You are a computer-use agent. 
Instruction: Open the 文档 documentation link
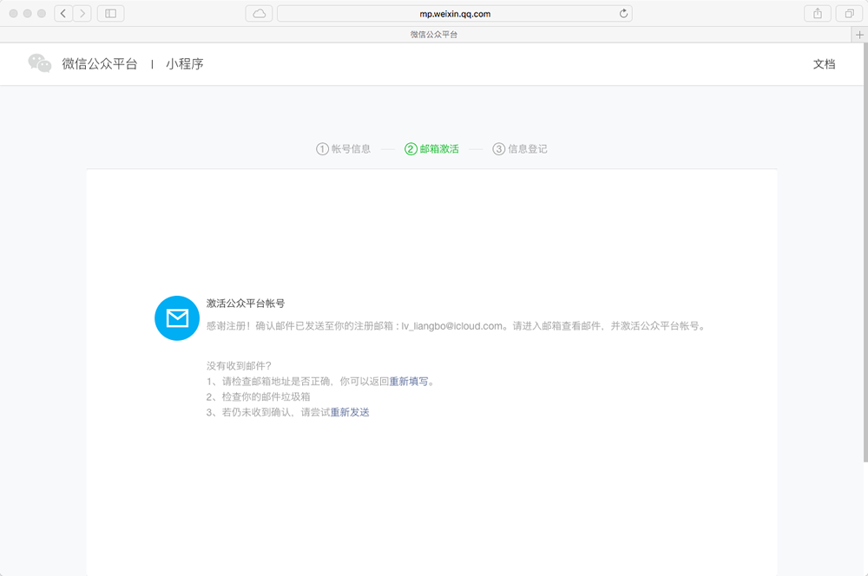(x=824, y=64)
